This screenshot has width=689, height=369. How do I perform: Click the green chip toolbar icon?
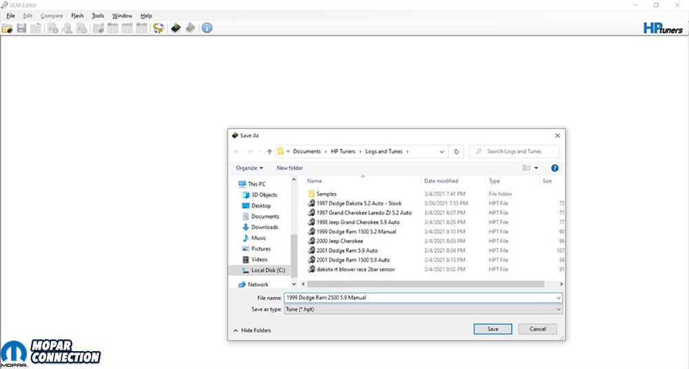pos(176,28)
